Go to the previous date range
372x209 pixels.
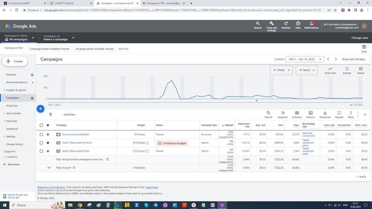coord(328,59)
